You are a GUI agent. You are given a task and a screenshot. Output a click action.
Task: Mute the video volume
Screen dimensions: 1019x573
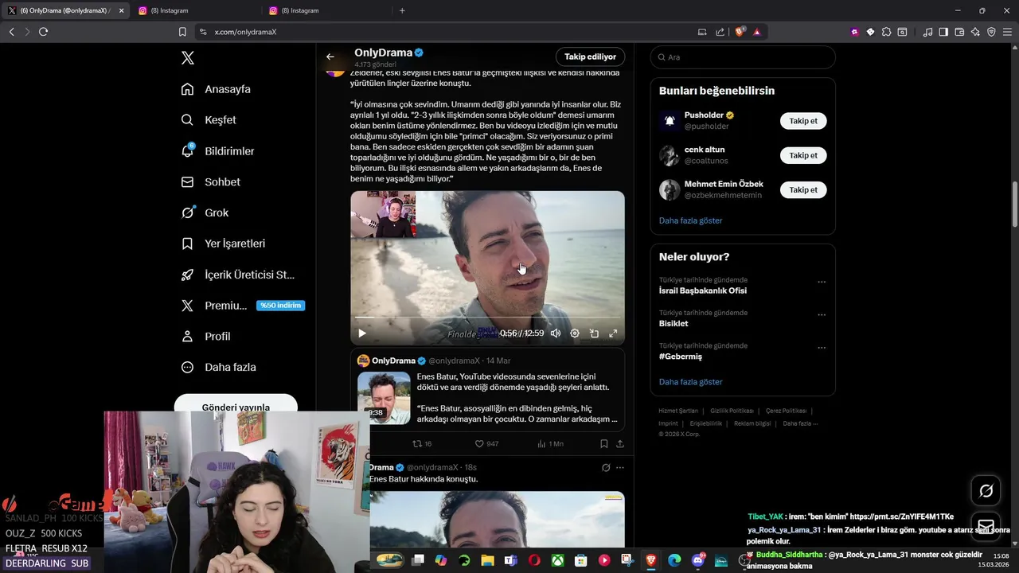(x=556, y=333)
